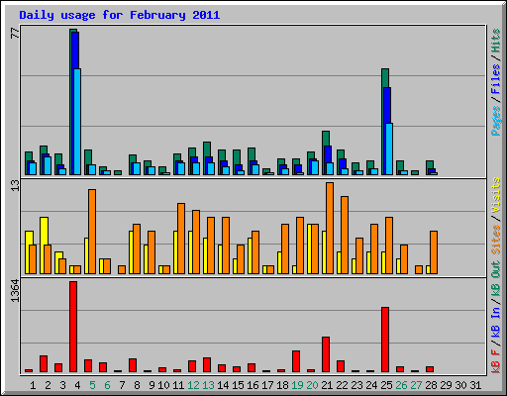Click the green weekend day label "6"

tap(107, 385)
